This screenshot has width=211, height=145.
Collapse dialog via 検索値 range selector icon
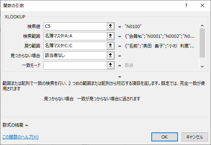(x=110, y=26)
